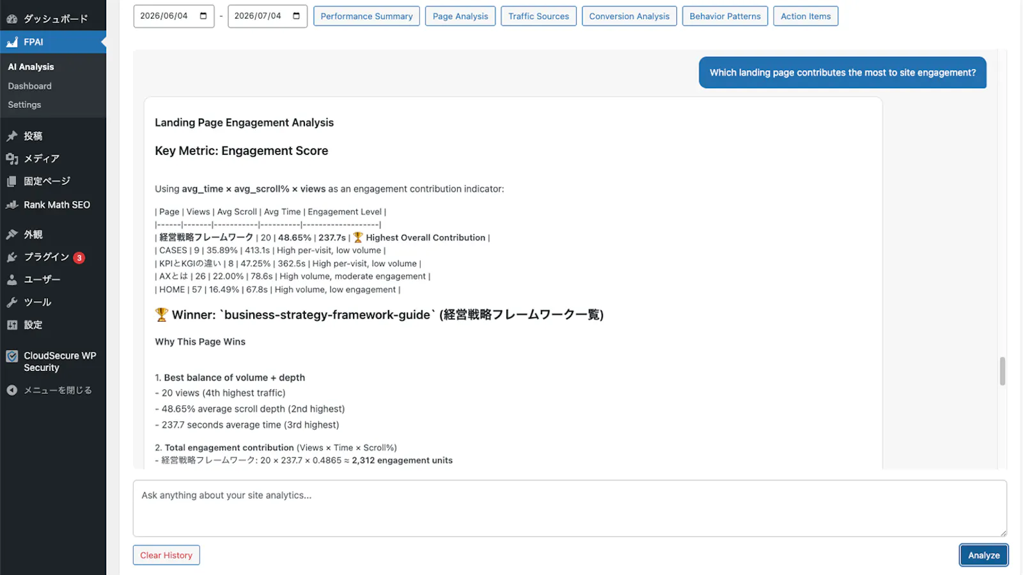The image size is (1023, 575).
Task: Open calendar picker for start date 2026/06/04
Action: pyautogui.click(x=203, y=16)
